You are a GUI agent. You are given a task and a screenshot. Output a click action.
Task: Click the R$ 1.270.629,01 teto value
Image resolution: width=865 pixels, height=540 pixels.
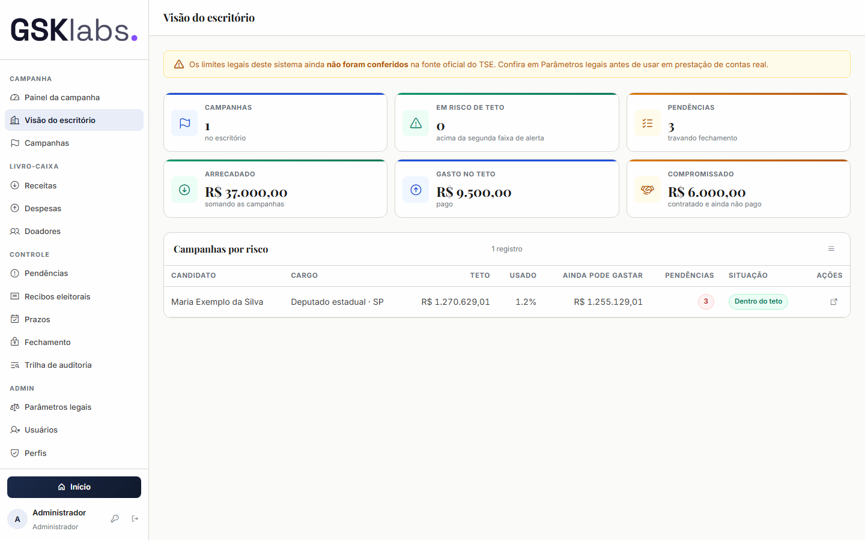click(x=456, y=302)
